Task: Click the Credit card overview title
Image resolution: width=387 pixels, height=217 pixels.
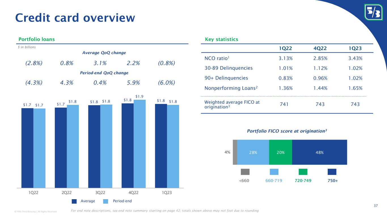Action: (x=75, y=18)
